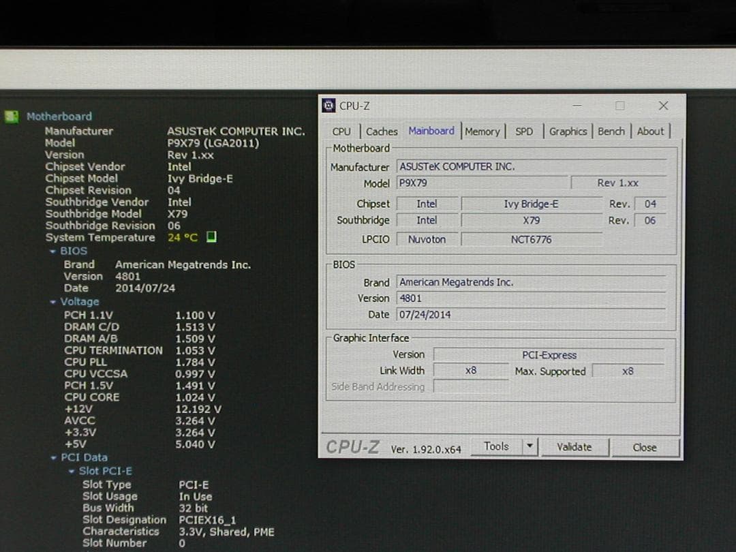
Task: Collapse the Voltage section
Action: (x=53, y=301)
